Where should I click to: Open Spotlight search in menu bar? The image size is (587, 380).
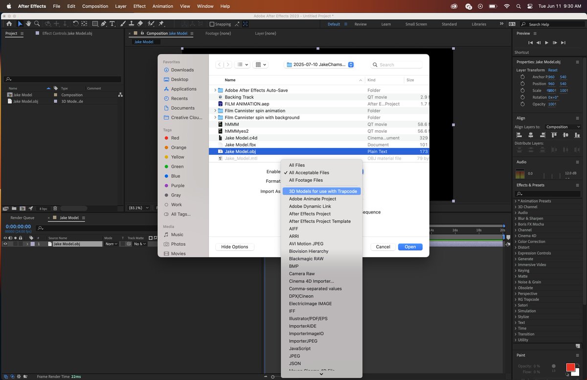[518, 6]
